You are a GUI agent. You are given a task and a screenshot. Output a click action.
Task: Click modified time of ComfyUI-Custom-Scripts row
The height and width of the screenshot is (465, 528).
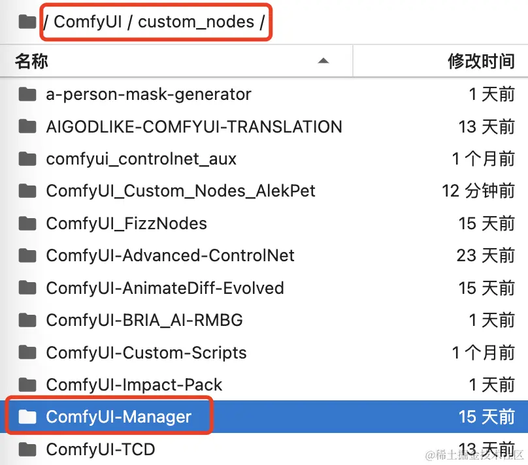483,353
